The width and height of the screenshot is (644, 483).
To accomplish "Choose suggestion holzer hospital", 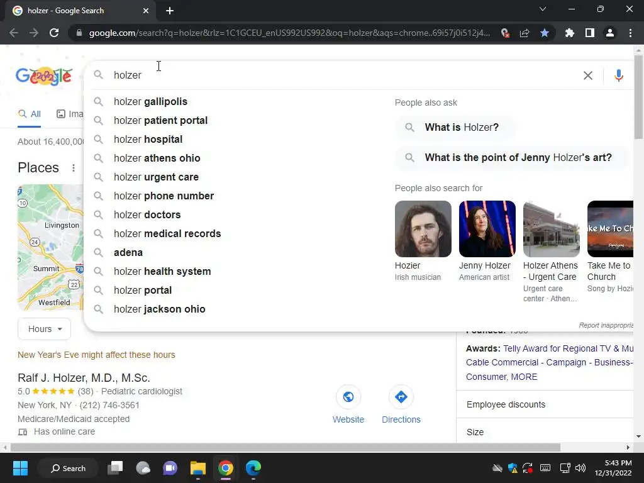I will tap(148, 139).
